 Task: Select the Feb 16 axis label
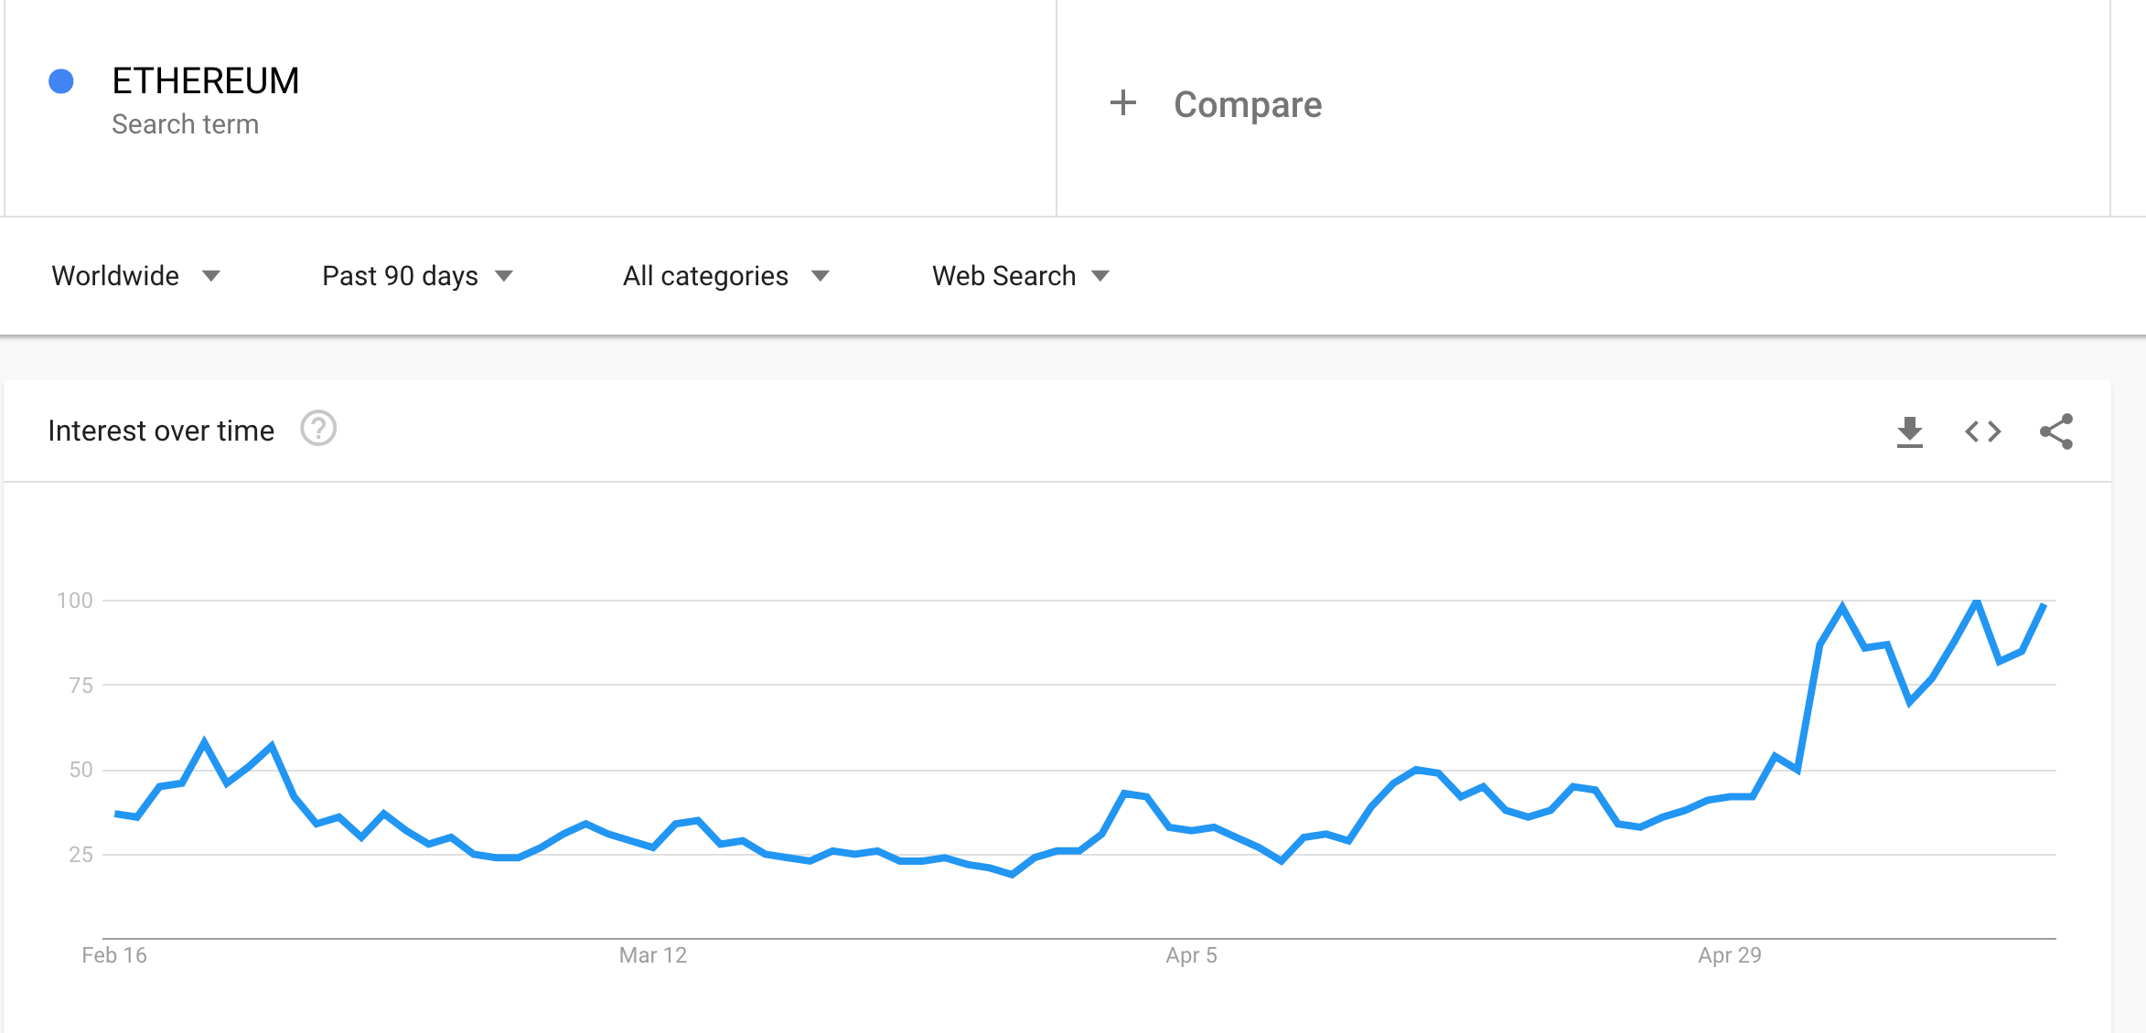click(x=114, y=955)
